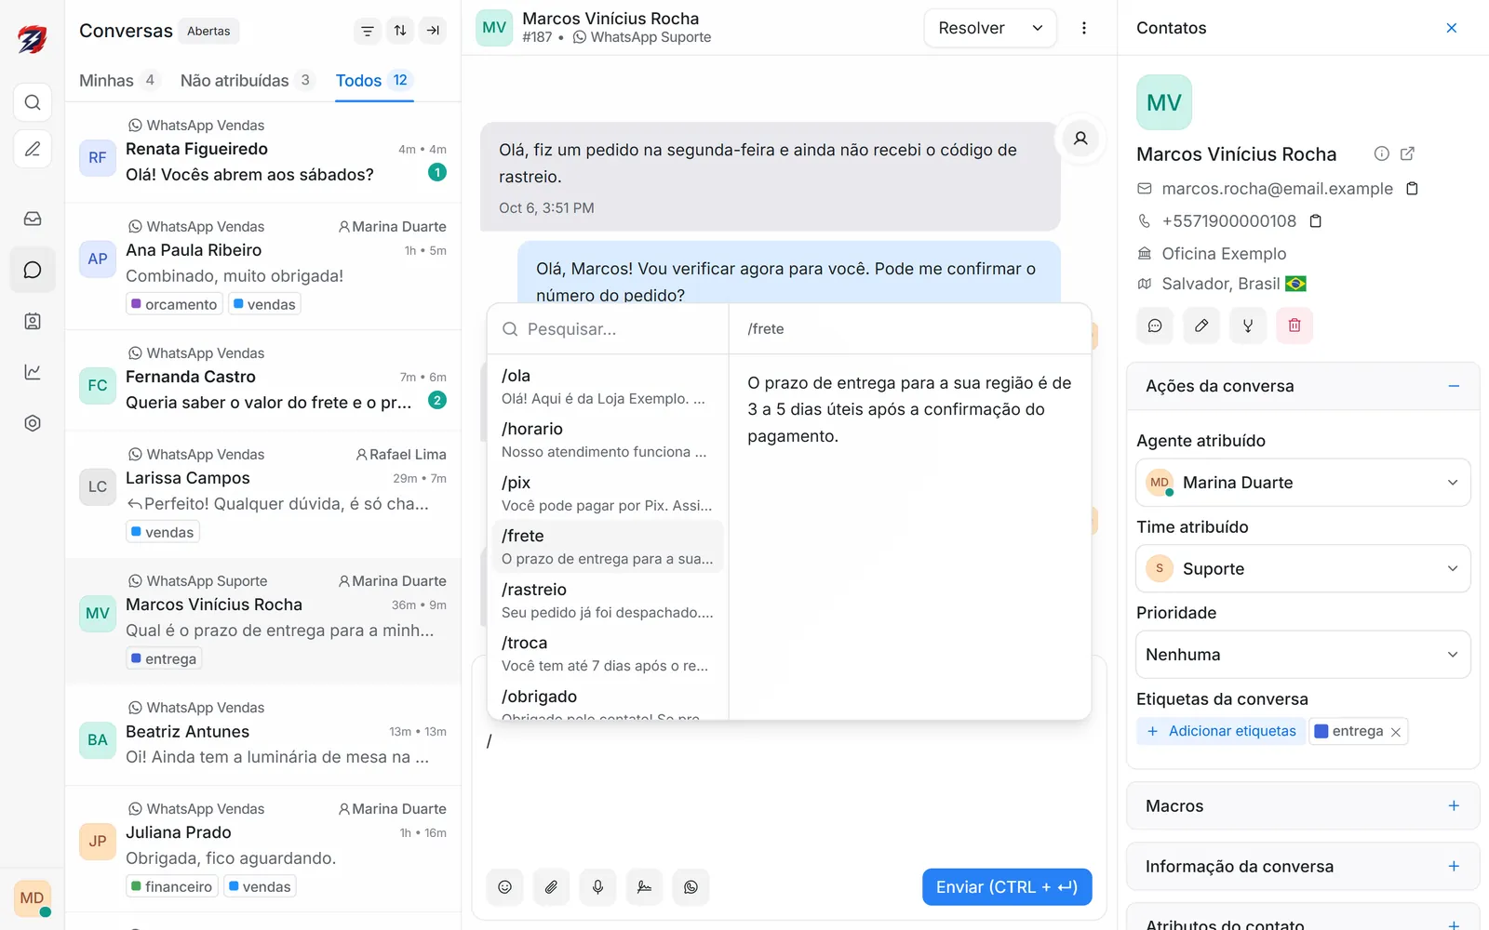Click Adicionar etiquetas button

coord(1221,731)
